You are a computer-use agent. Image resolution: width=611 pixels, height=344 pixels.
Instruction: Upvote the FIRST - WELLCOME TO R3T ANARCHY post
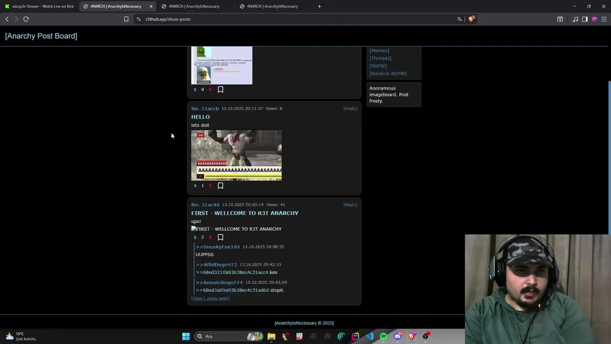pos(195,237)
